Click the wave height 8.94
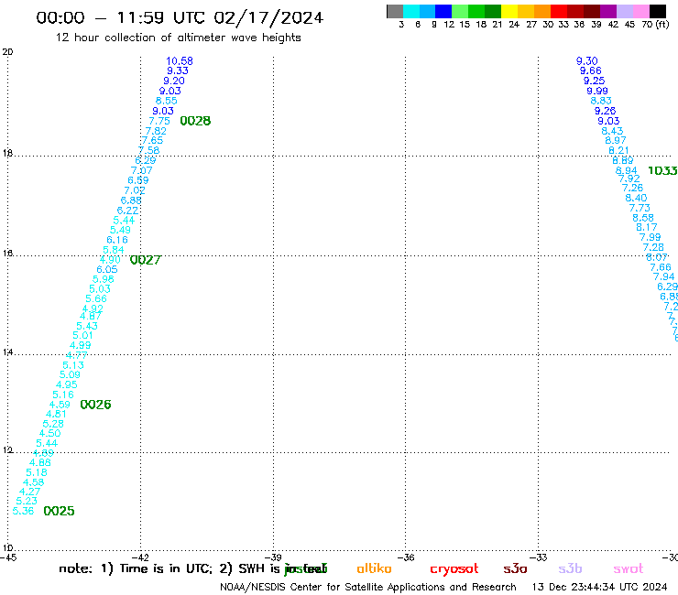This screenshot has height=595, width=678. (626, 170)
